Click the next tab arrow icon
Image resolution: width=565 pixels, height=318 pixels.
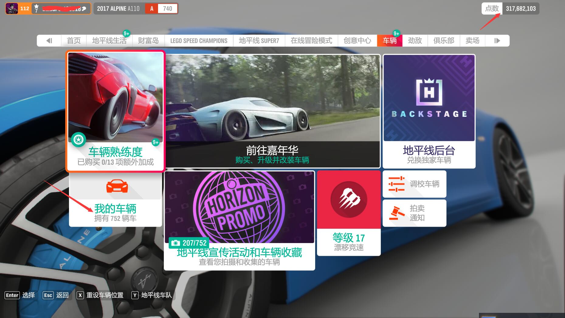click(497, 41)
